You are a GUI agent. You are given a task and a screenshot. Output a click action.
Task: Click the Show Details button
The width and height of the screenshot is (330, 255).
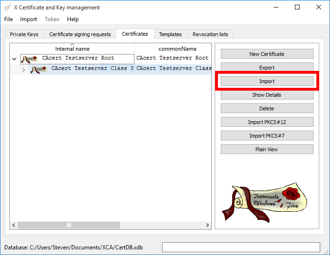tap(267, 95)
